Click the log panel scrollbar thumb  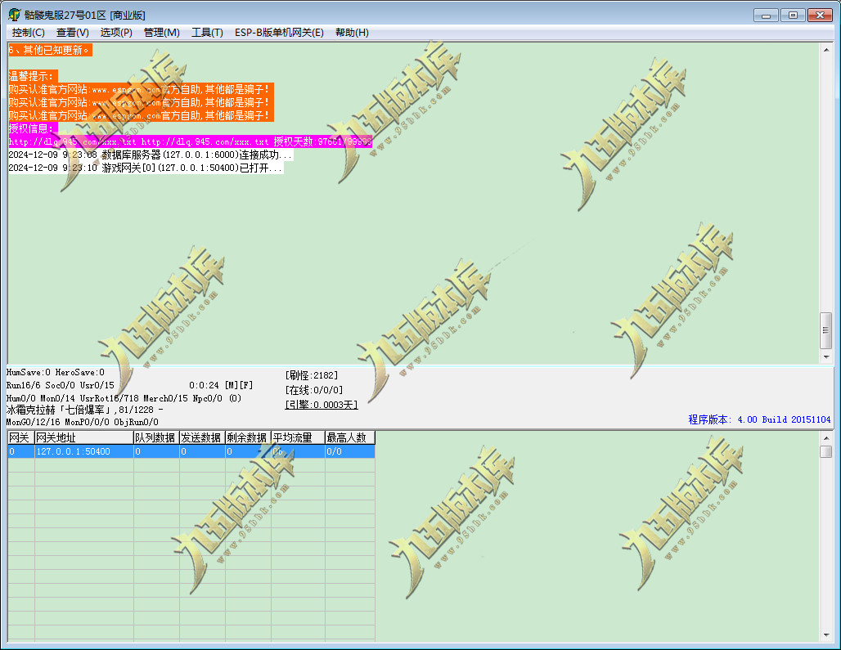pyautogui.click(x=826, y=330)
